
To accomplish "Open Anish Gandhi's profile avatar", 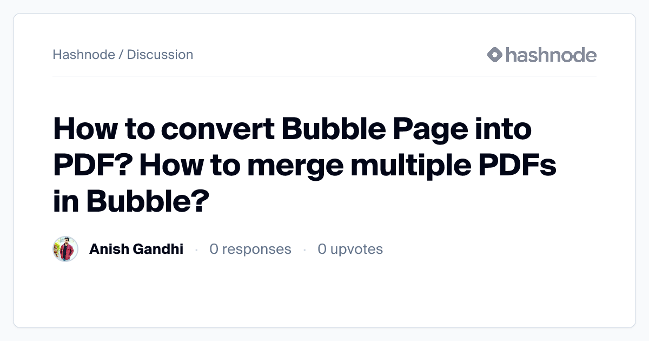I will (65, 249).
